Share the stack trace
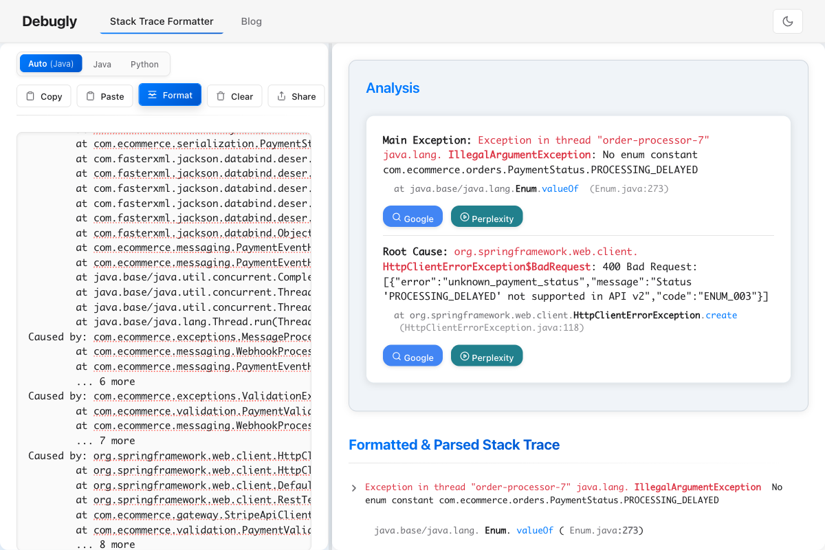The width and height of the screenshot is (825, 550). click(296, 96)
